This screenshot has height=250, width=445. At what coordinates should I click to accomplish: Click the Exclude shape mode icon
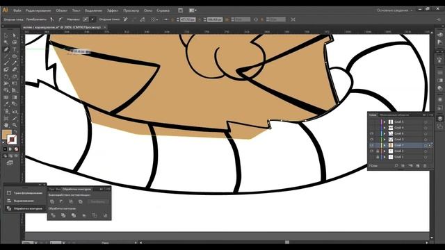(81, 201)
